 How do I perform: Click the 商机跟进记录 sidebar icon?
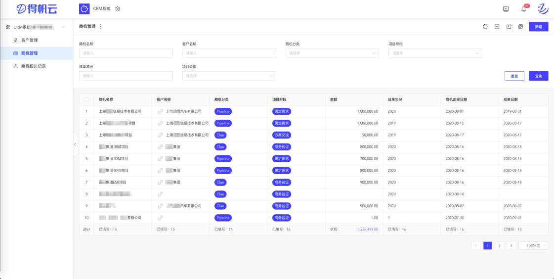(x=15, y=66)
